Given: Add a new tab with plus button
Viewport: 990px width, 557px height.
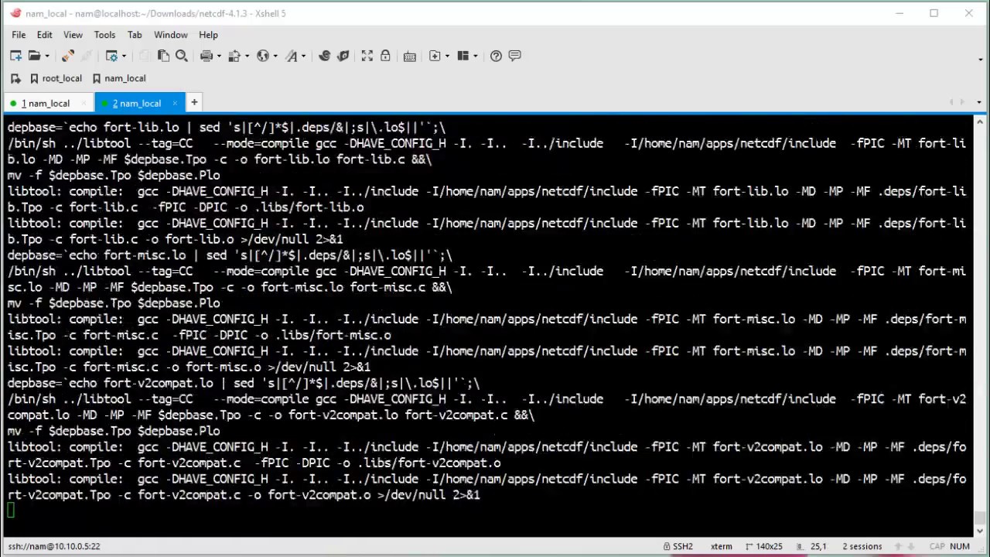Looking at the screenshot, I should (x=194, y=102).
